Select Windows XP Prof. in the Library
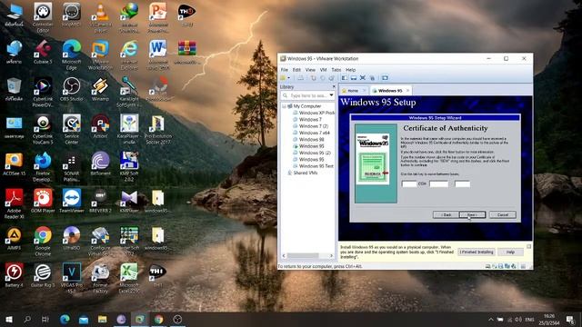The width and height of the screenshot is (582, 327). point(314,113)
